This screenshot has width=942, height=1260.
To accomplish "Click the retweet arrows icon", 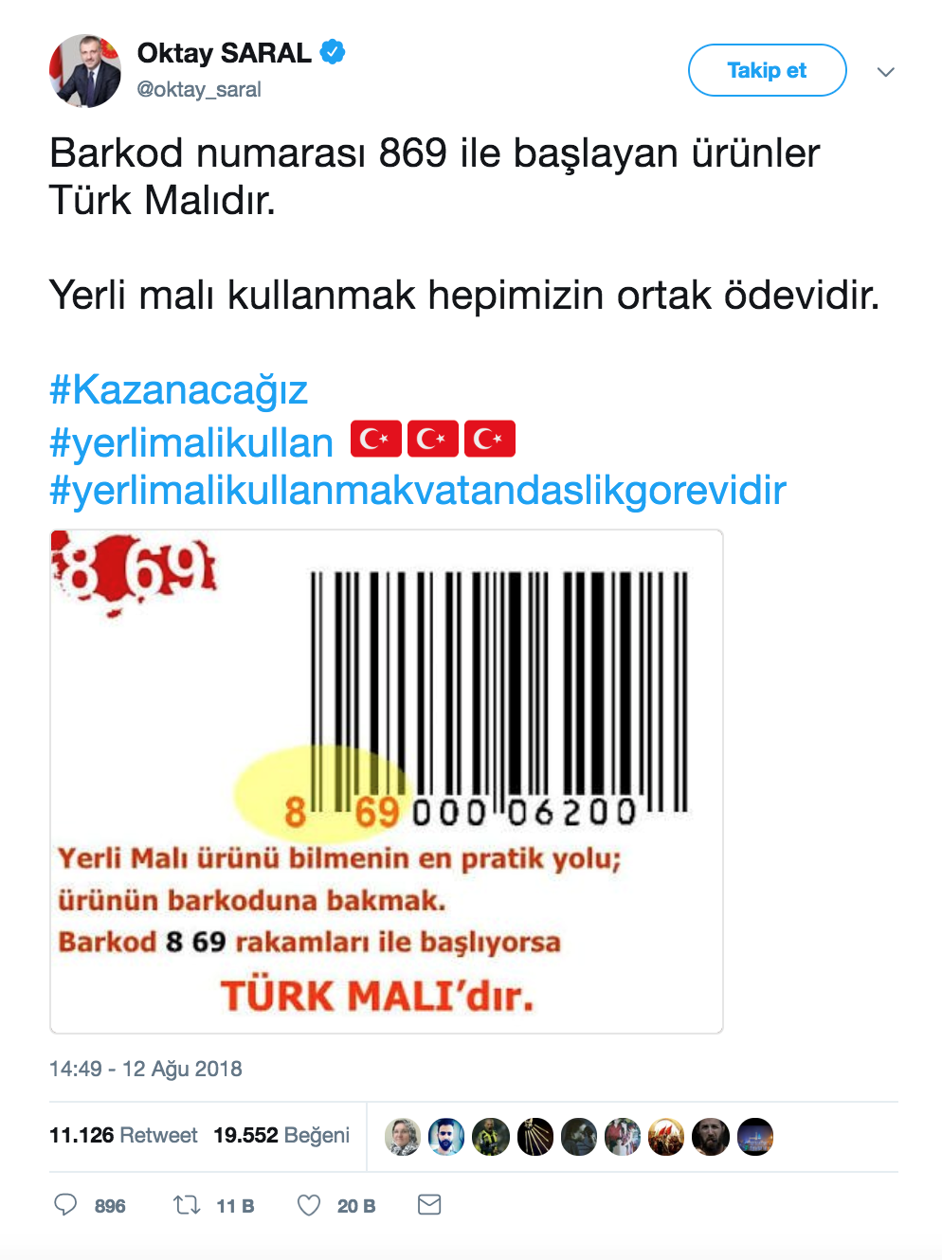I will 187,1204.
